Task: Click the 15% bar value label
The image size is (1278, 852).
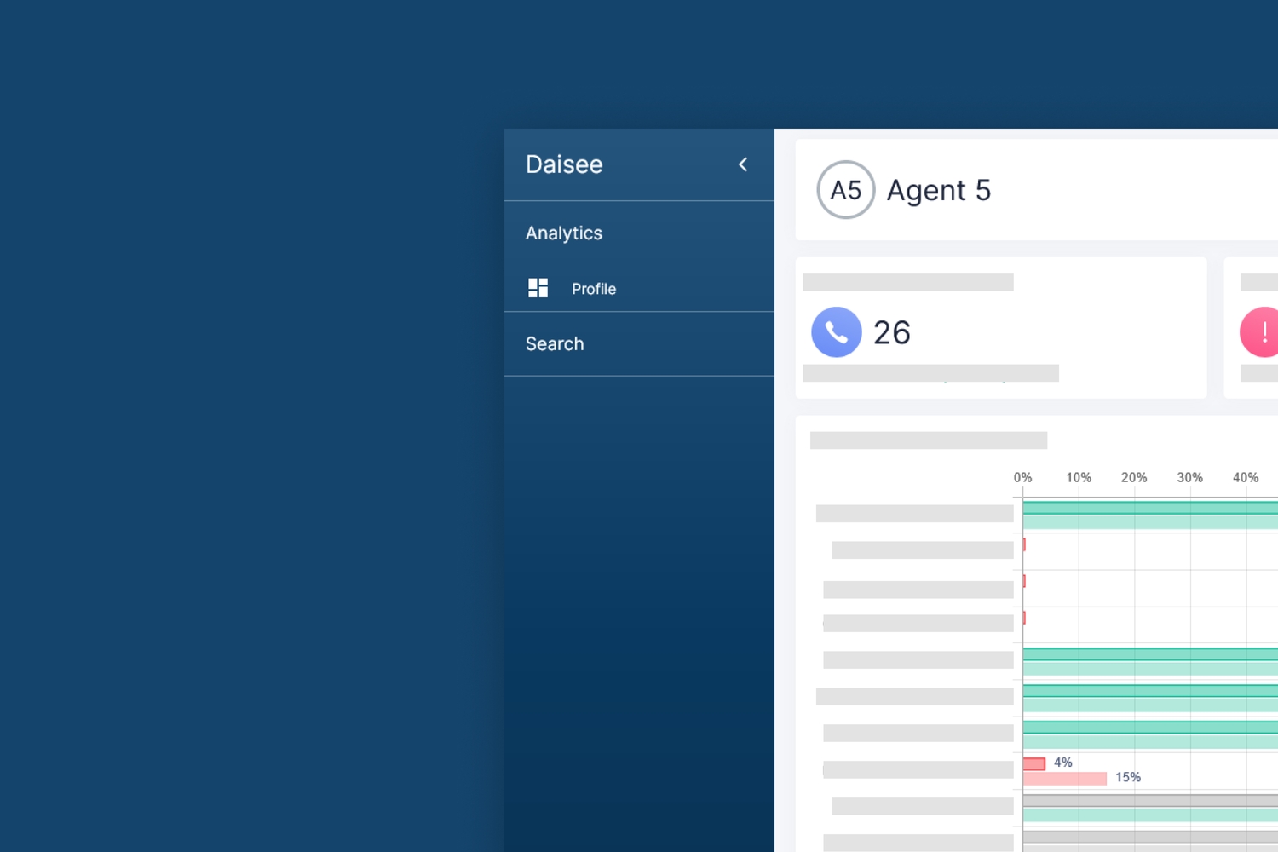Action: click(1128, 777)
